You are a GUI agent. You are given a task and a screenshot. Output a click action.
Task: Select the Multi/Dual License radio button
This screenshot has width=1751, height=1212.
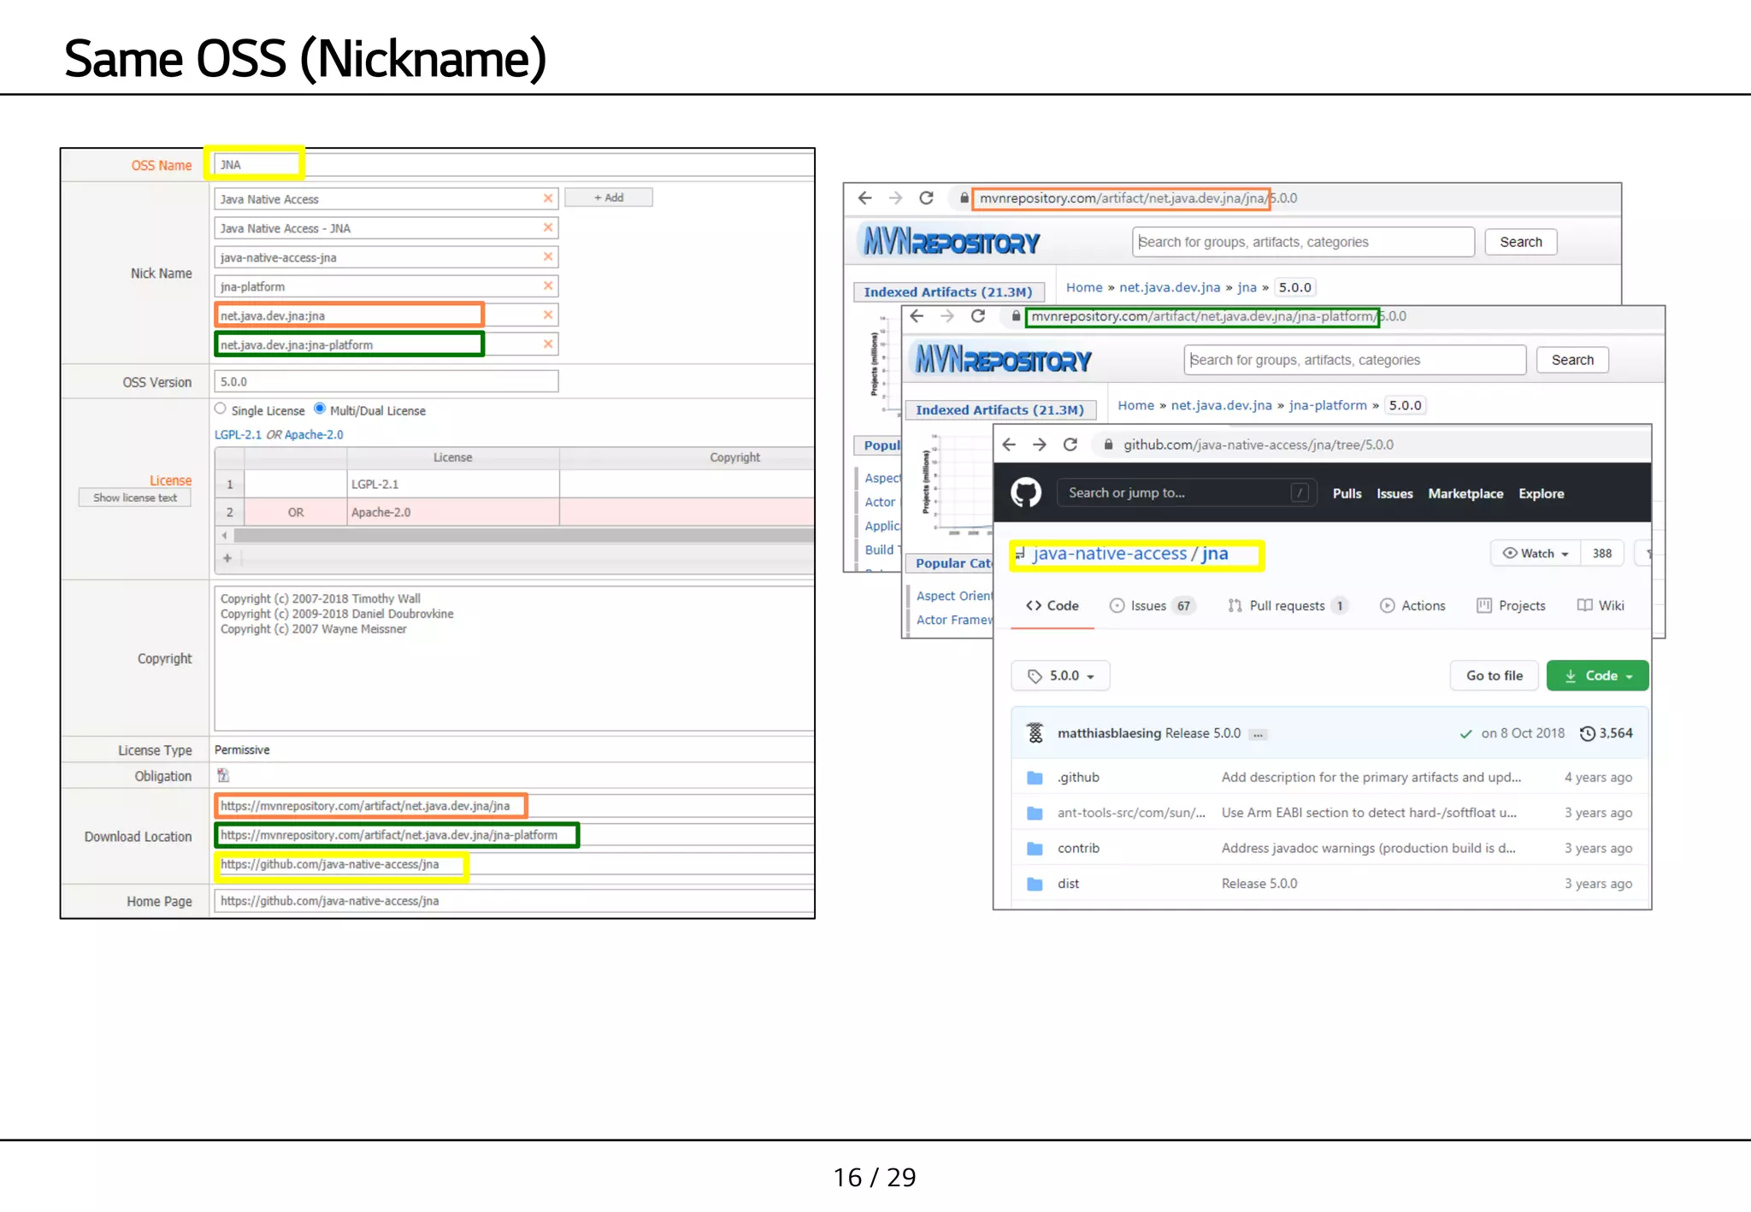320,409
